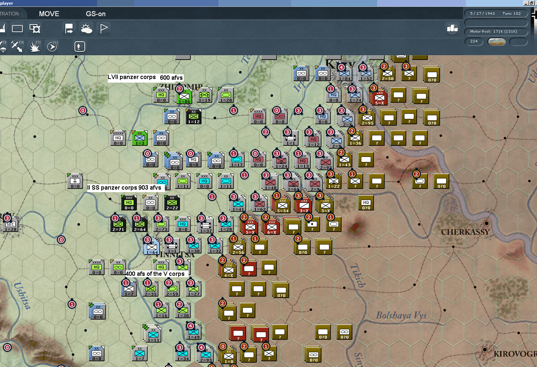Screen dimensions: 537x367
Task: Open the screen settings gear icon
Action: pos(35,28)
